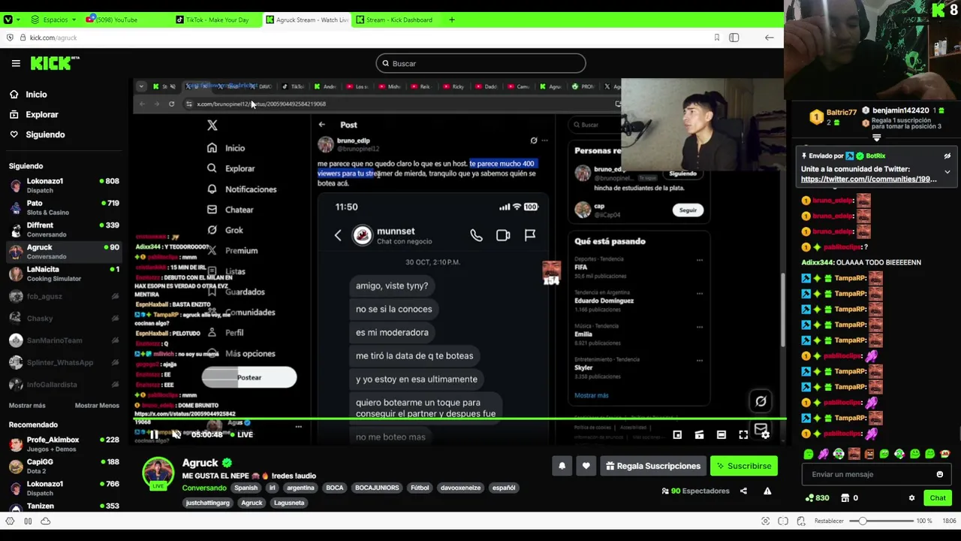Open a new browser tab
961x541 pixels.
451,20
